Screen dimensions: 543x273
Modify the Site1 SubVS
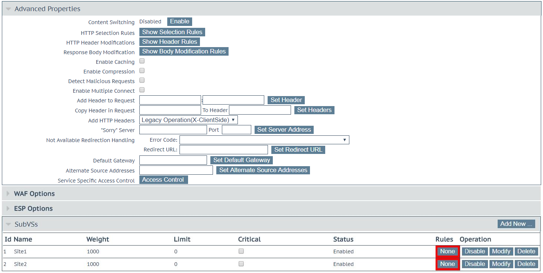[x=501, y=251]
